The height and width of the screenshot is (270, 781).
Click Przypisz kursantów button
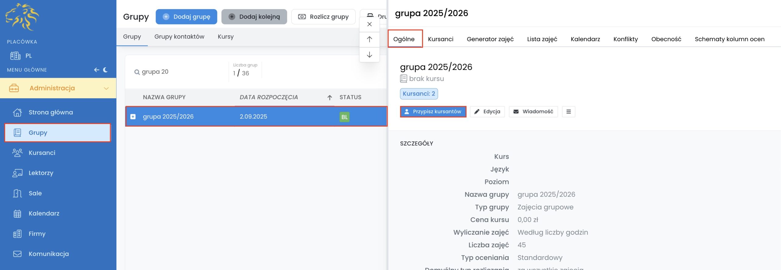click(x=433, y=112)
